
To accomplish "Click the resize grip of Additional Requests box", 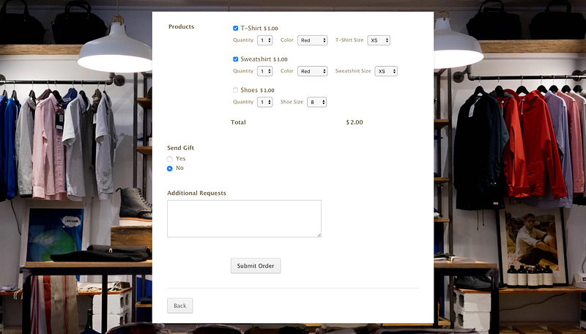I will coord(319,235).
